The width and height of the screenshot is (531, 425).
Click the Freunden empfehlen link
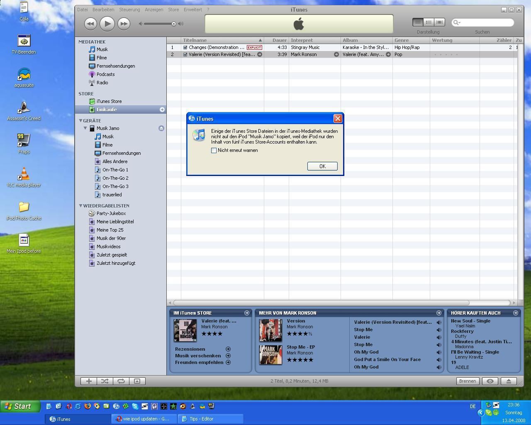point(199,362)
